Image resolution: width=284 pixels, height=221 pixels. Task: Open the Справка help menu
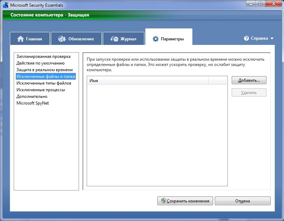pyautogui.click(x=259, y=38)
